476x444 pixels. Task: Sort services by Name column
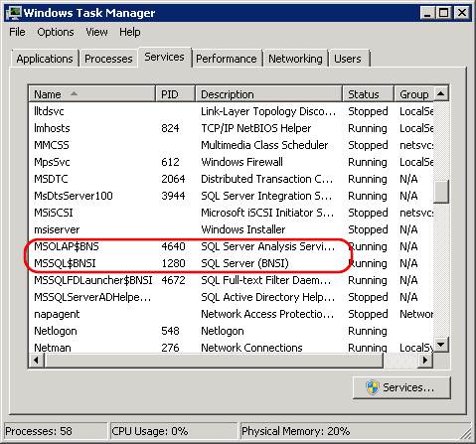coord(91,94)
